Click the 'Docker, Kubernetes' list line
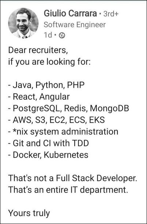The width and height of the screenshot is (147, 224). 48,155
